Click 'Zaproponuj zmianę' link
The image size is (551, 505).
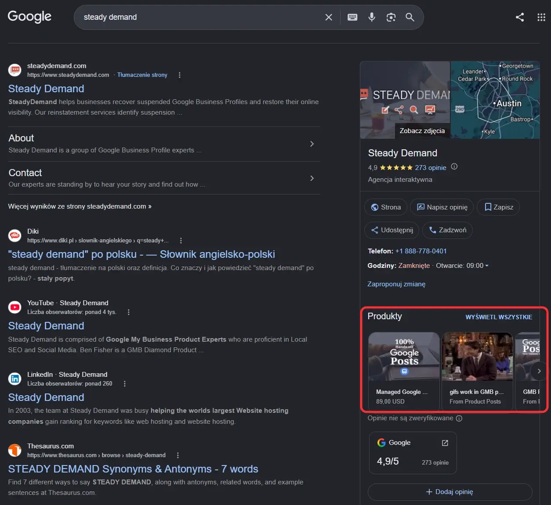(396, 284)
